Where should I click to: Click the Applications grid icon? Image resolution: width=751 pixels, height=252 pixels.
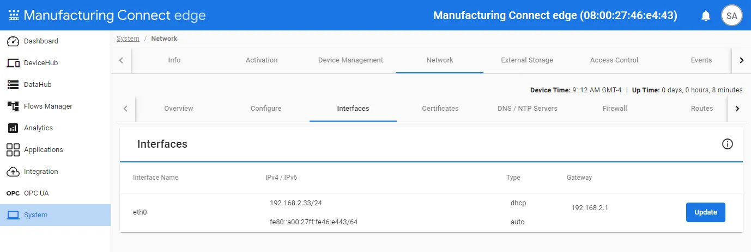click(x=13, y=150)
